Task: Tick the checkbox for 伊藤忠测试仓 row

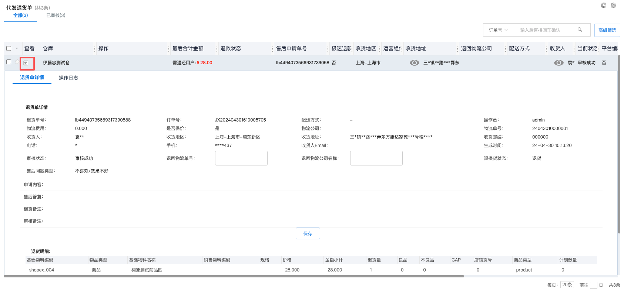Action: pyautogui.click(x=9, y=62)
